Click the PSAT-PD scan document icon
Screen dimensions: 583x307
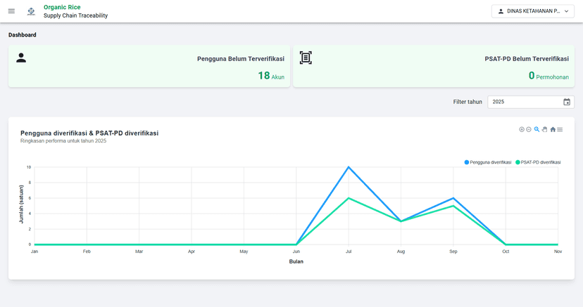point(306,58)
